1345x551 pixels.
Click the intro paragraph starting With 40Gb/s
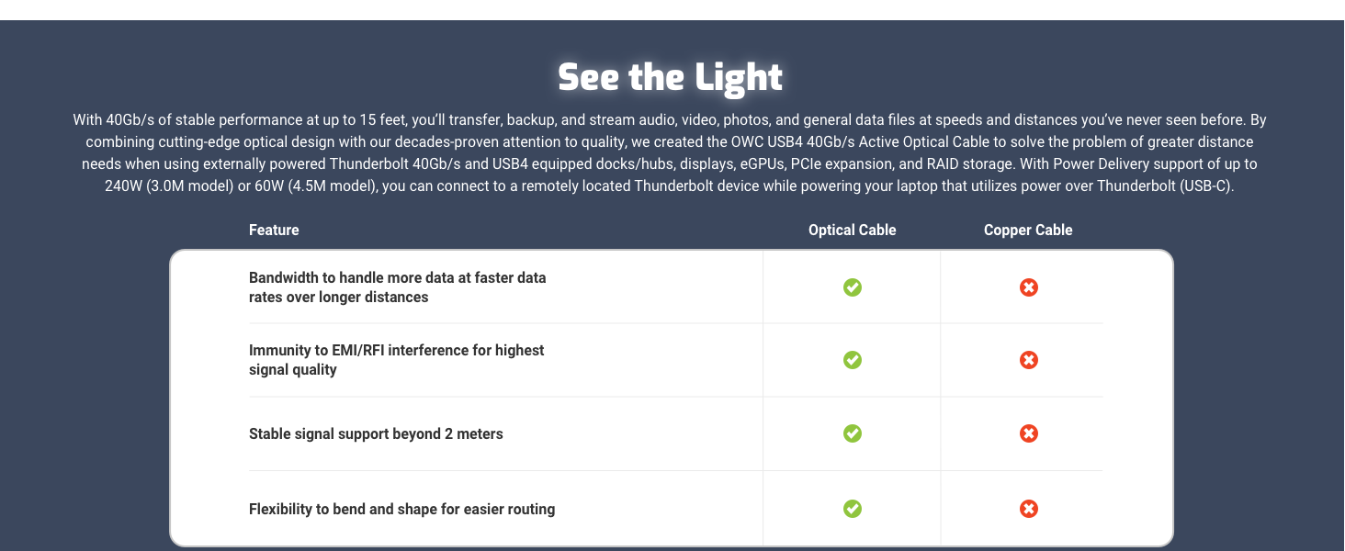(671, 152)
